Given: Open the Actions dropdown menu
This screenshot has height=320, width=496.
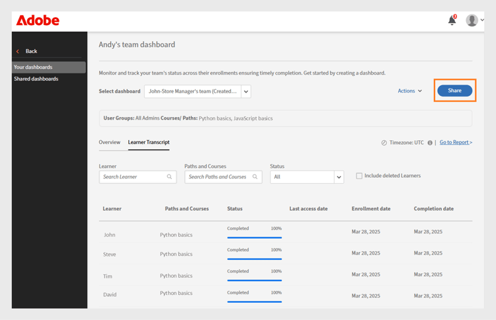Looking at the screenshot, I should [409, 91].
